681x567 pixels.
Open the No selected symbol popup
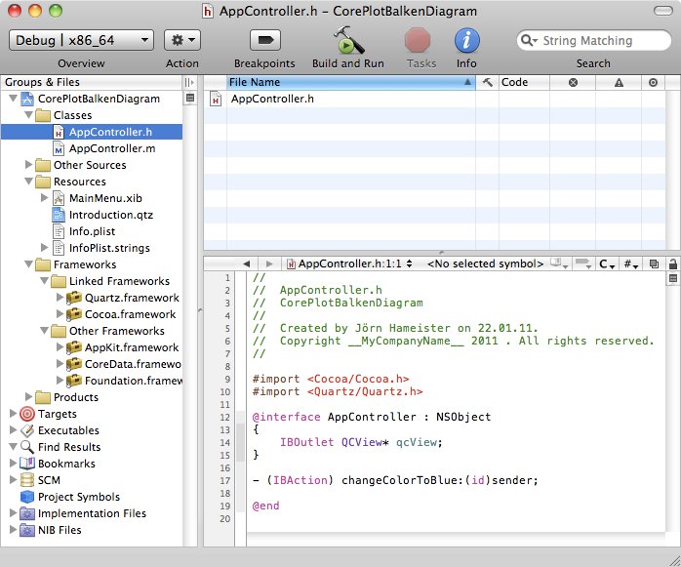(x=485, y=263)
